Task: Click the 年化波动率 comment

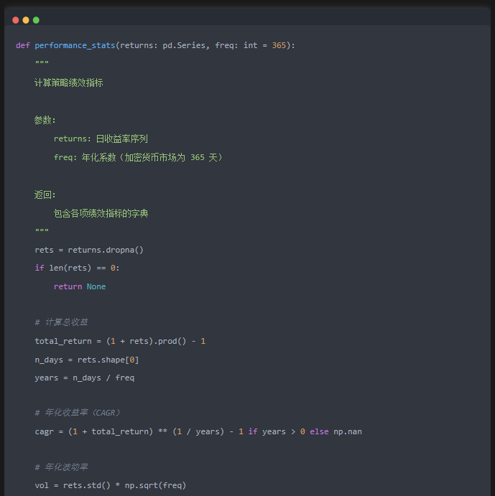Action: (x=61, y=467)
